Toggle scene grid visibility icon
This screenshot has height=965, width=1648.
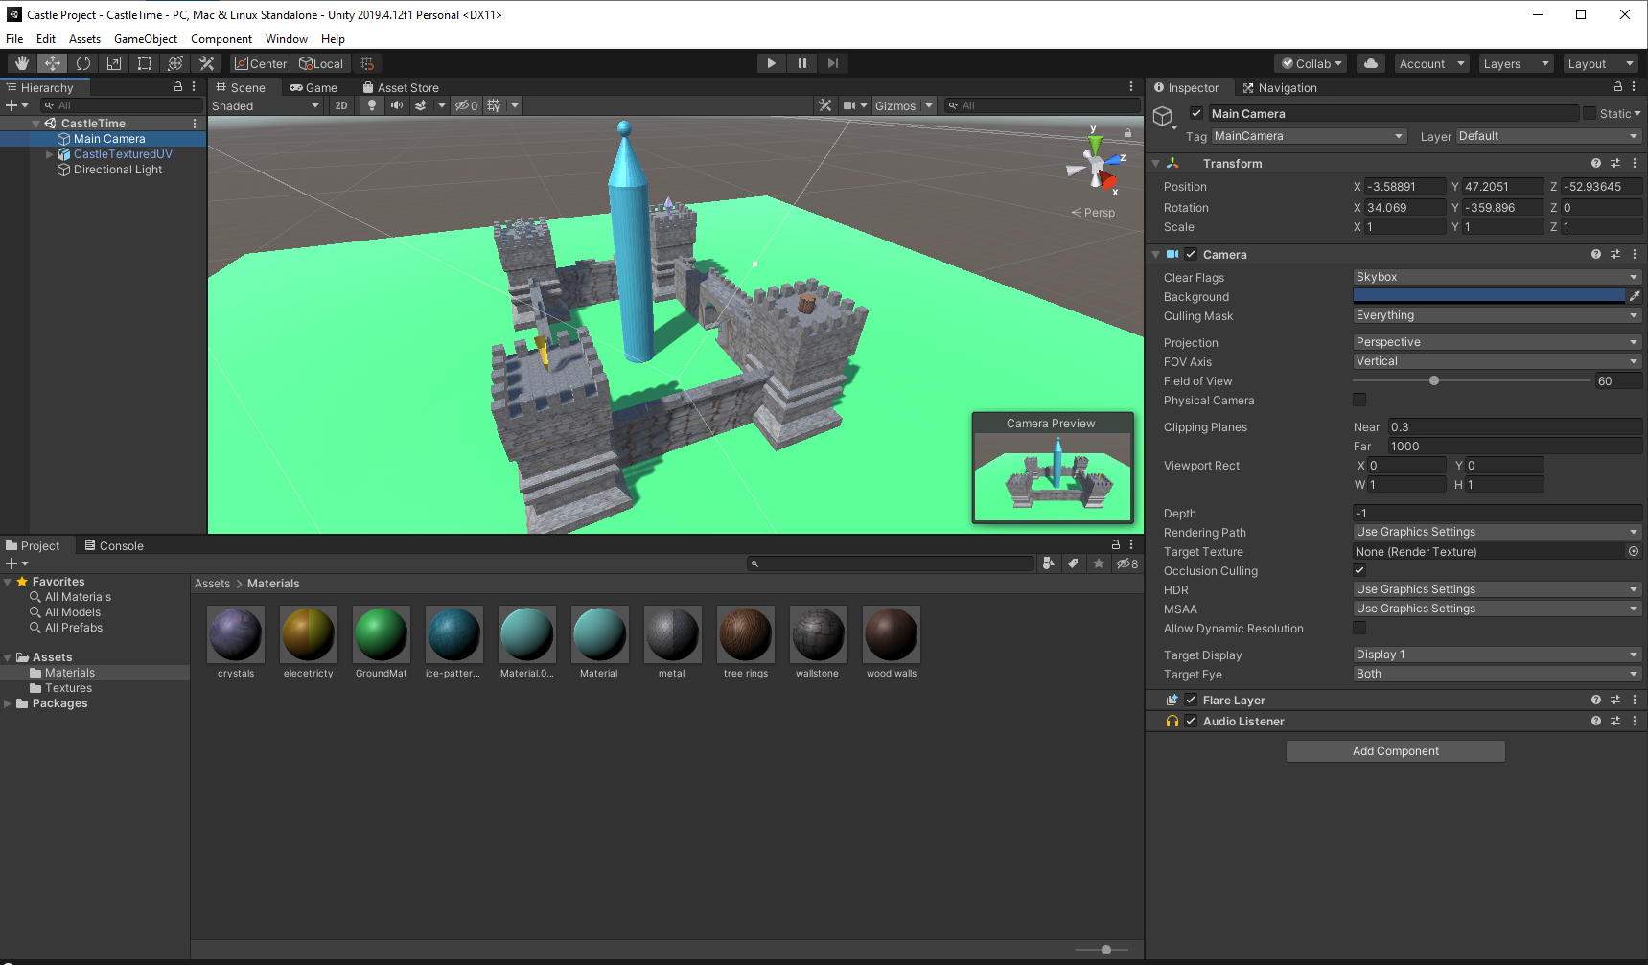click(494, 105)
